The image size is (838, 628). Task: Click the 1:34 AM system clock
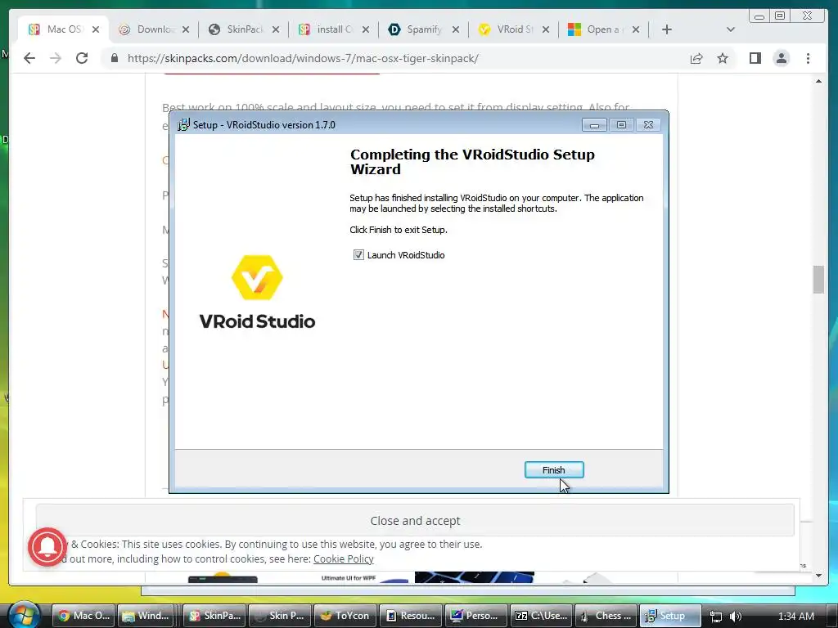[x=795, y=617]
